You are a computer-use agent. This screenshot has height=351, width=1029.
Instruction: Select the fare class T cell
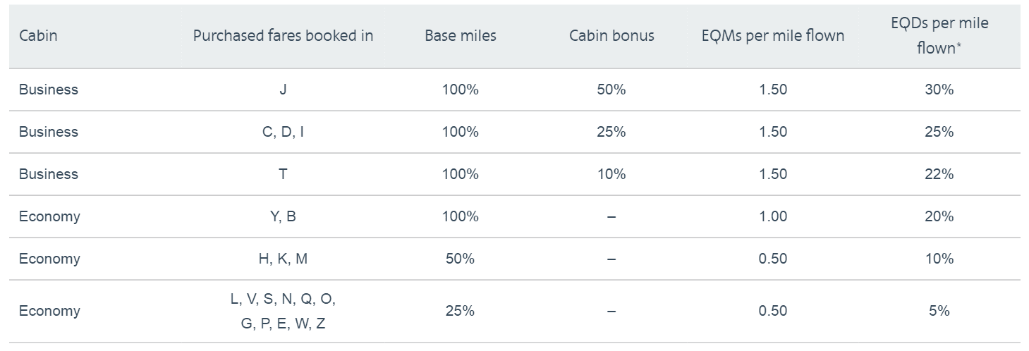coord(283,174)
